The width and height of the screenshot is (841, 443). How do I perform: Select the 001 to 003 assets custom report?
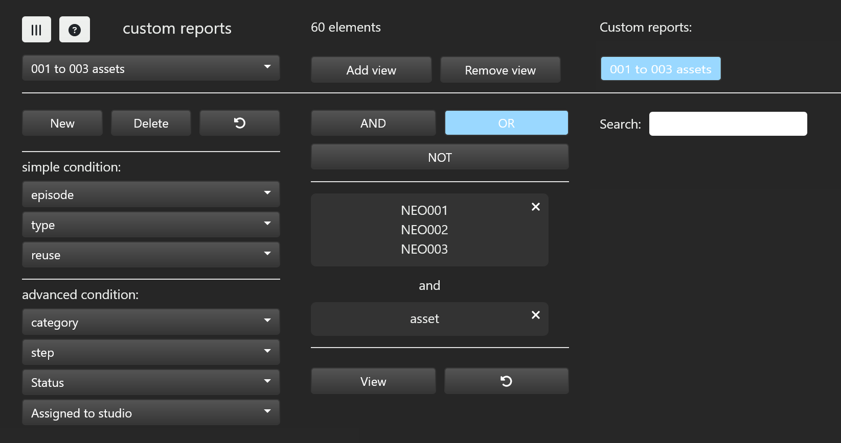pyautogui.click(x=660, y=69)
